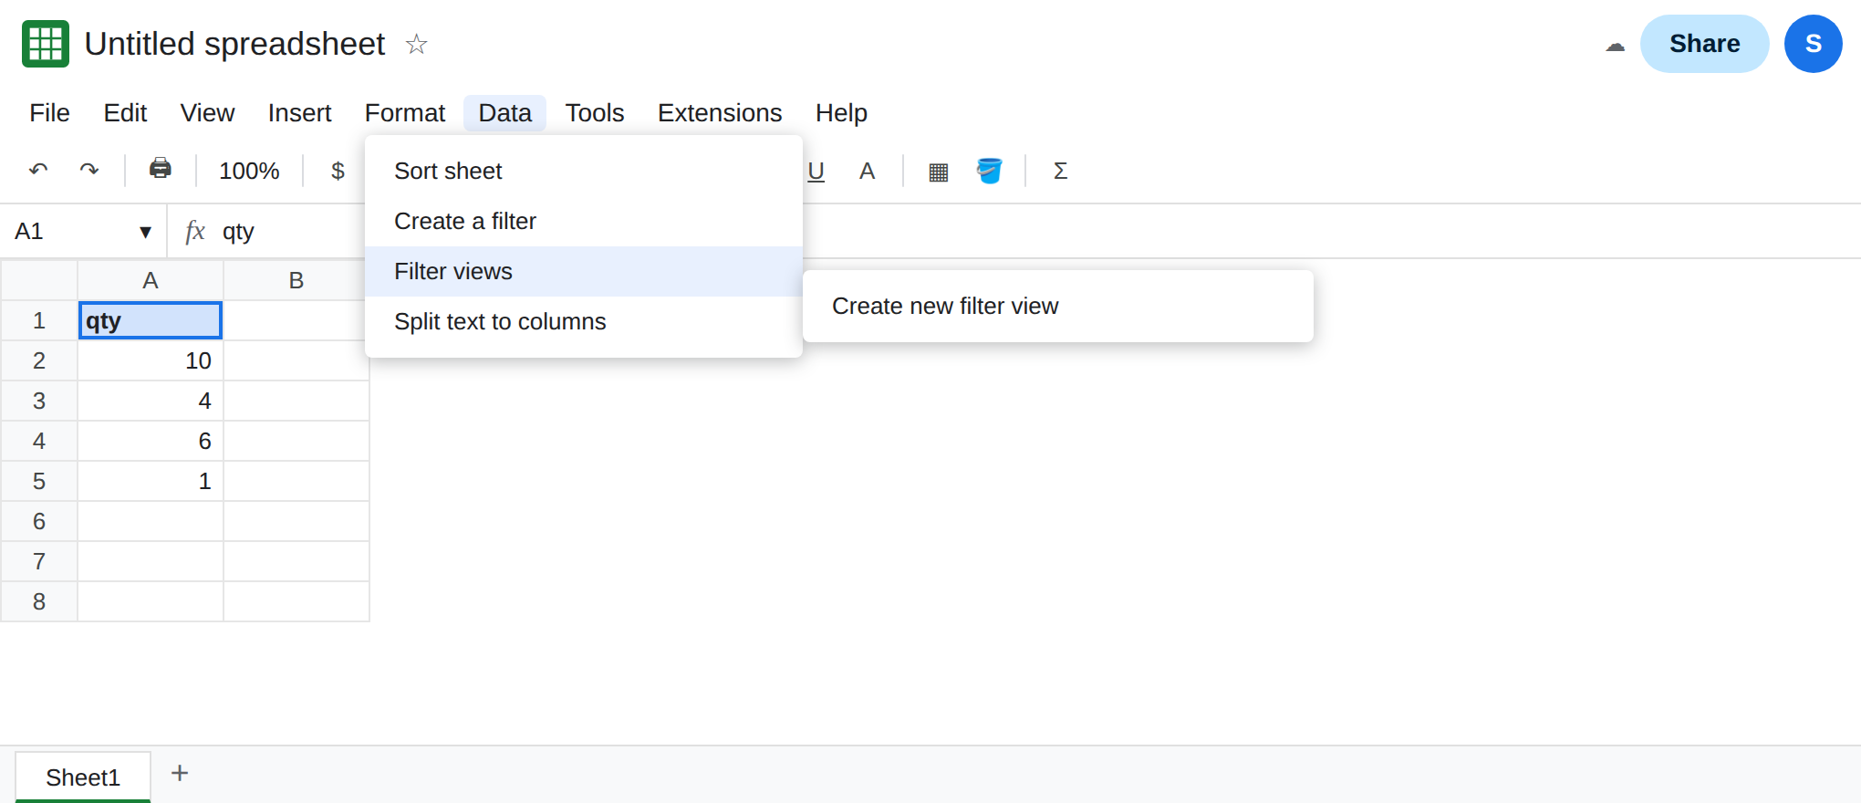This screenshot has width=1861, height=803.
Task: Choose Split text to columns
Action: 584,321
